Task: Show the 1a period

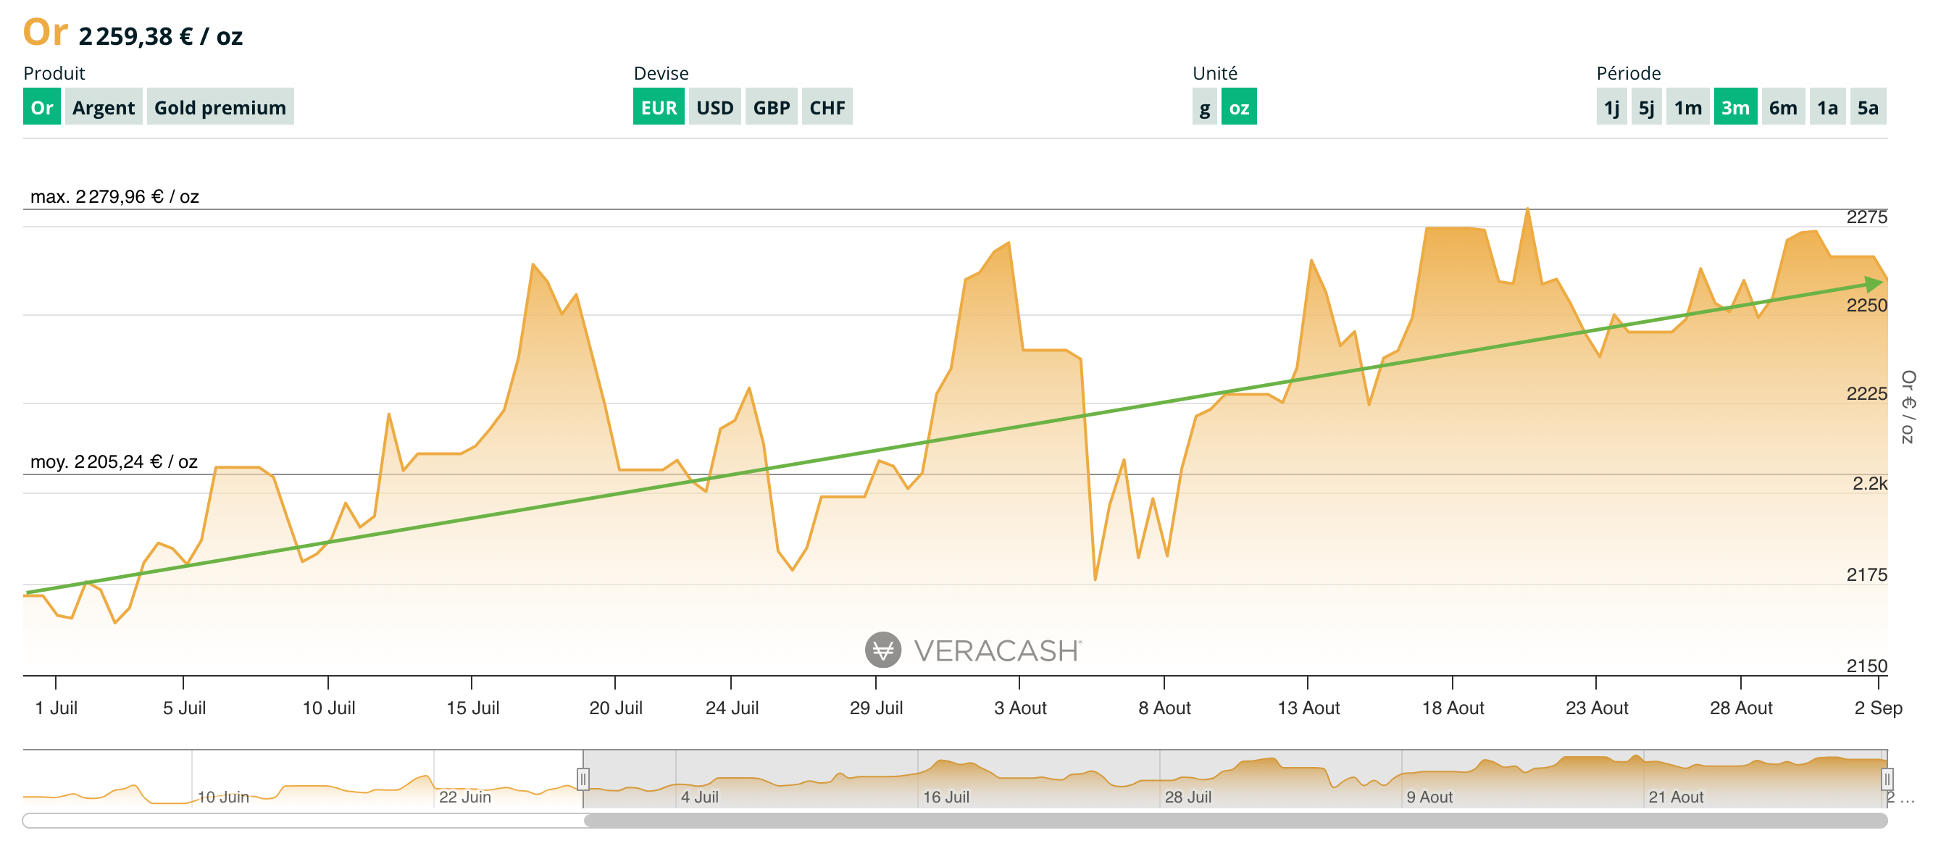Action: click(x=1827, y=107)
